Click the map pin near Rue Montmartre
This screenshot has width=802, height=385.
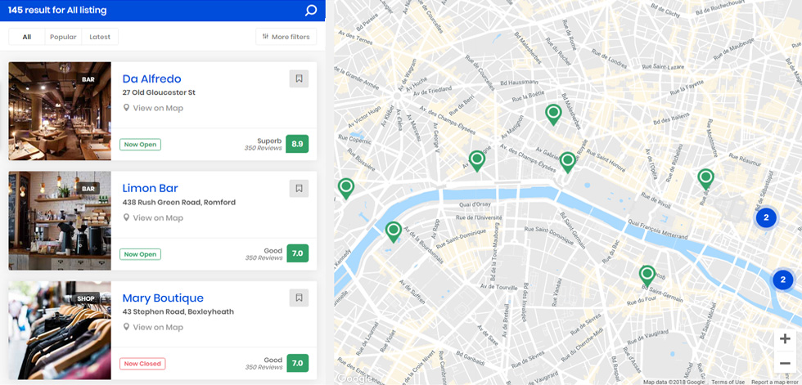[x=705, y=179]
